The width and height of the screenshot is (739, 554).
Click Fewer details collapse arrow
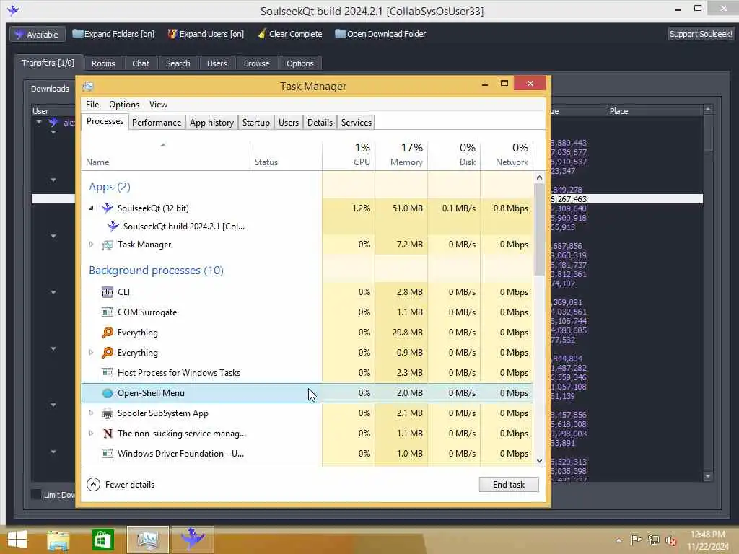click(93, 484)
